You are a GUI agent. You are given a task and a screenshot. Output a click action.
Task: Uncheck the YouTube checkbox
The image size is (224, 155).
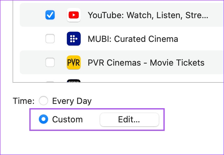pos(50,15)
